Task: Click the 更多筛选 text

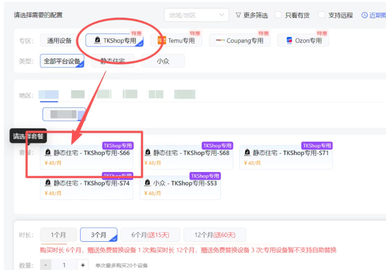Action: (256, 15)
